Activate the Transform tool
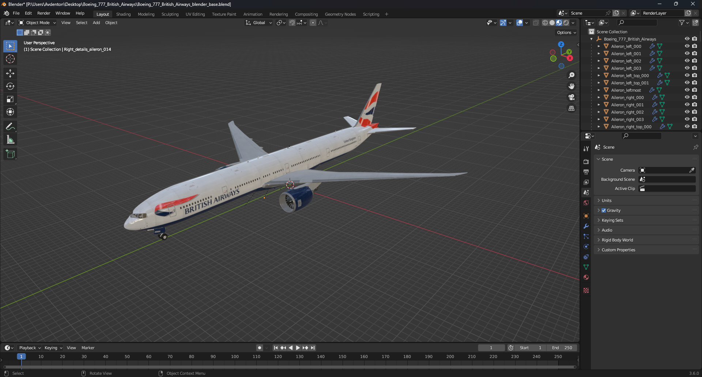 [x=10, y=112]
